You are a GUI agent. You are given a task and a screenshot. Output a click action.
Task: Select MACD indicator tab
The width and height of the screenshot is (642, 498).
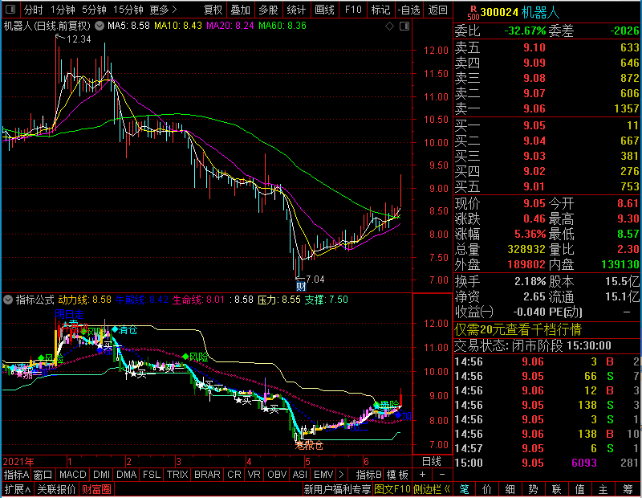point(73,475)
